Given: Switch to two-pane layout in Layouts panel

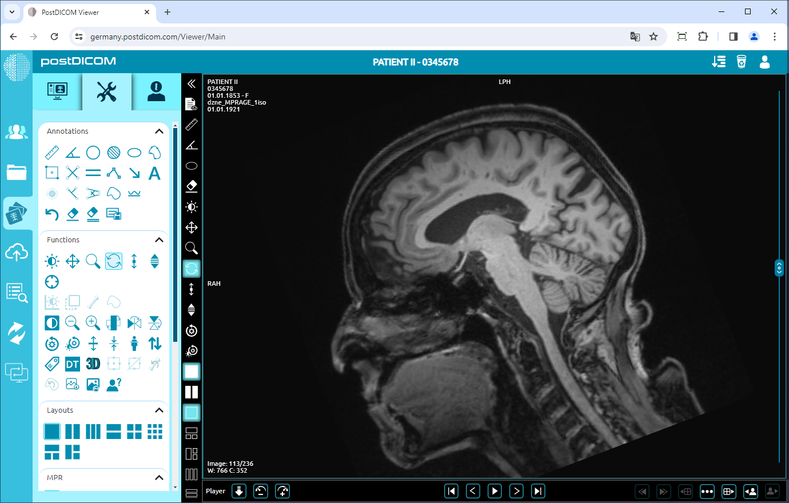Looking at the screenshot, I should [x=73, y=432].
